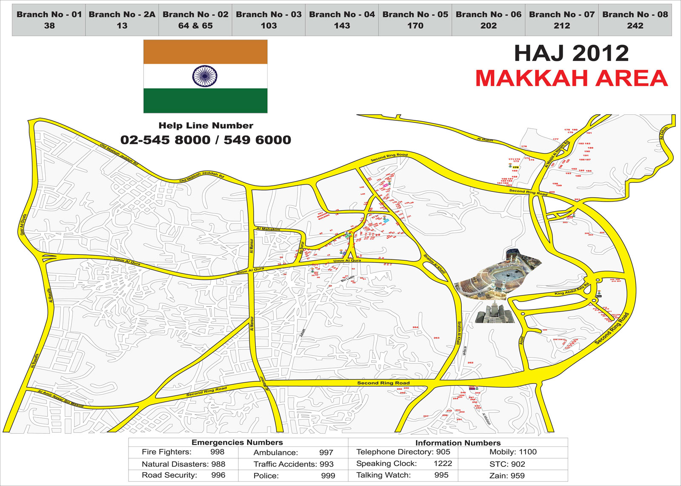
Task: Select the Branch No - 06 header cell
Action: pos(488,20)
